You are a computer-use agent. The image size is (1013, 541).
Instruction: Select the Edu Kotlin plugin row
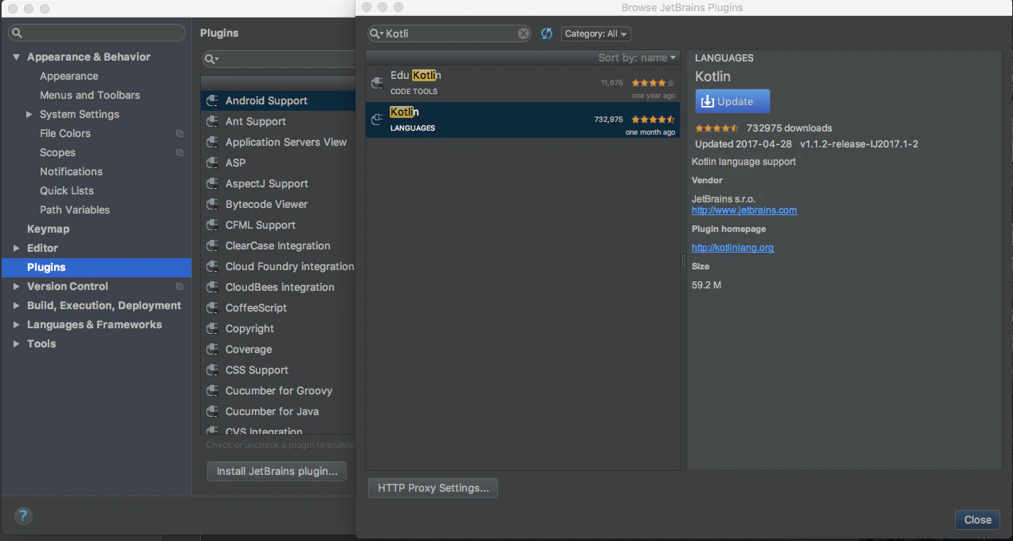pos(523,83)
